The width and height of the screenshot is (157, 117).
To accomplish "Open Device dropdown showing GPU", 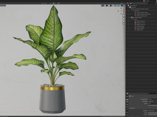I will [152, 104].
